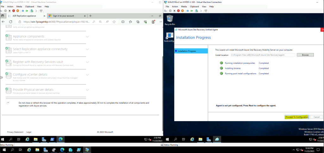Click Edge address bar URL
Screen dimensions: 324x153
coord(57,22)
